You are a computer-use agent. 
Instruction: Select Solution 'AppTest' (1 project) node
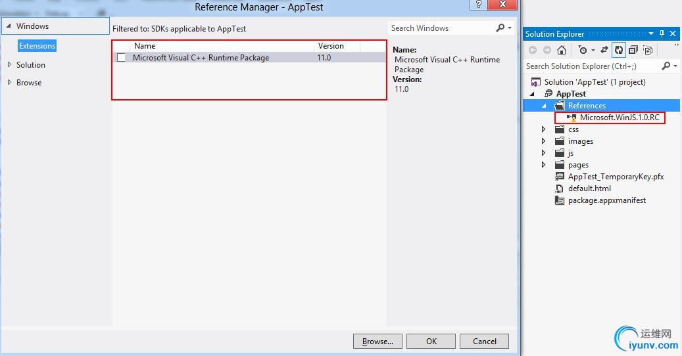[x=595, y=81]
